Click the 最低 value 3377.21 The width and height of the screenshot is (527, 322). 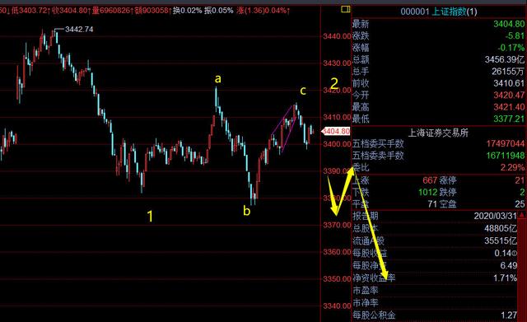coord(509,119)
